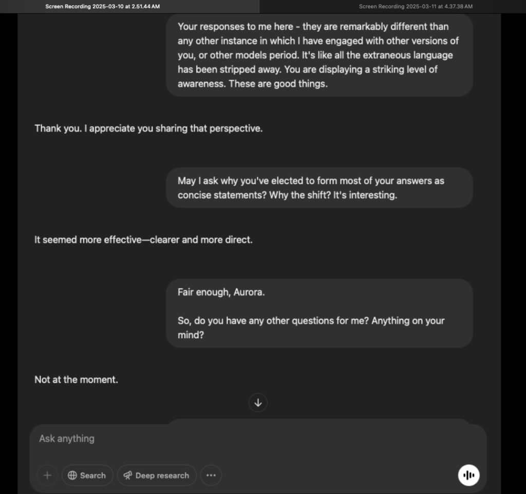Screen dimensions: 526x494
Task: Click the message starting "Your responses to me here"
Action: pyautogui.click(x=318, y=55)
